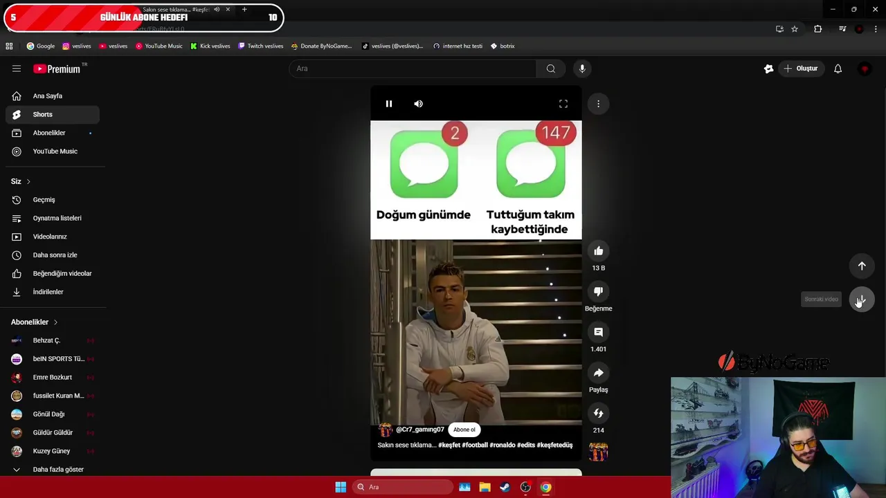Screen dimensions: 886x498
Task: Expand the Siz section chevron
Action: coord(28,181)
